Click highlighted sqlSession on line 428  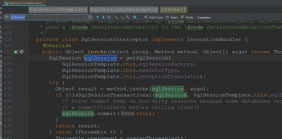pyautogui.click(x=100, y=58)
